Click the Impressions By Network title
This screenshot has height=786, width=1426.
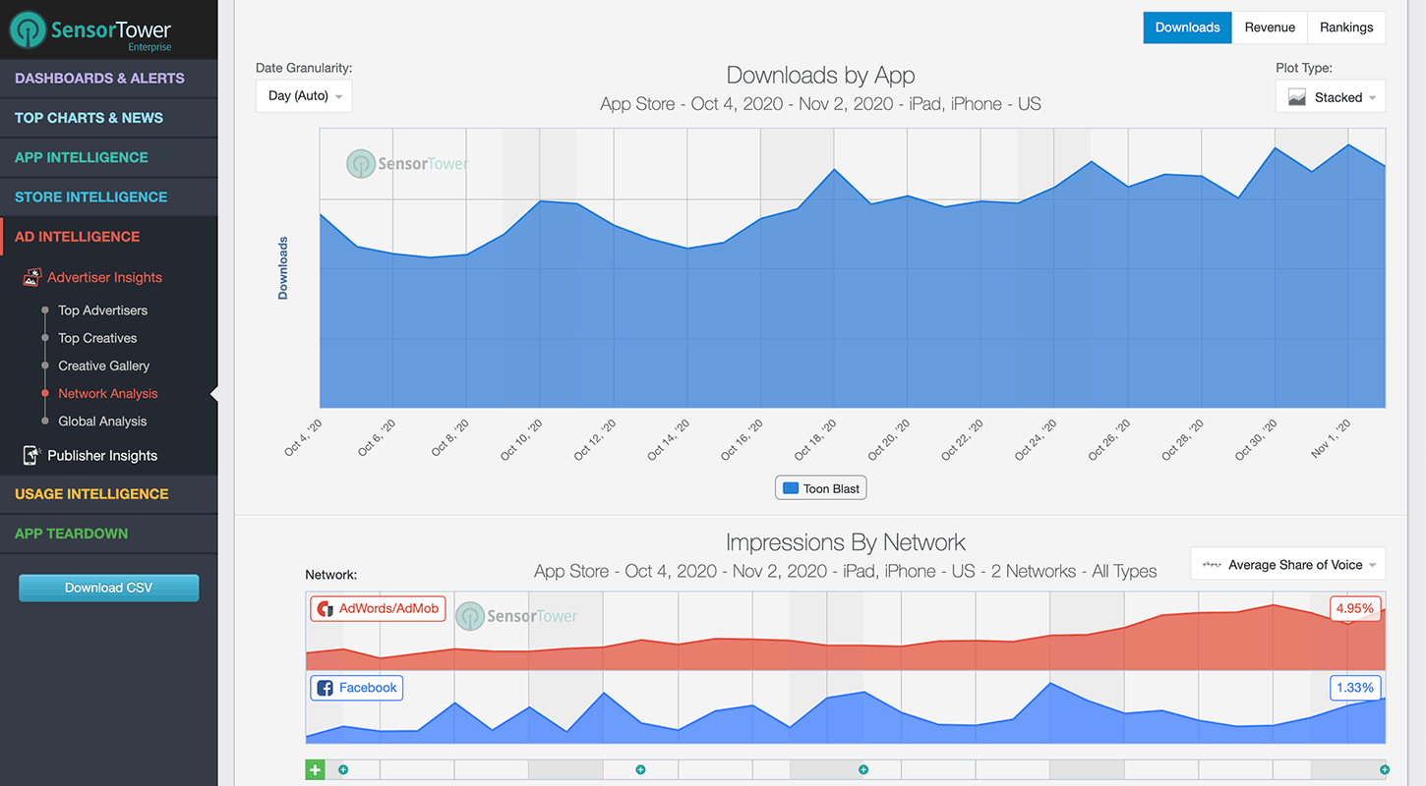pyautogui.click(x=846, y=542)
